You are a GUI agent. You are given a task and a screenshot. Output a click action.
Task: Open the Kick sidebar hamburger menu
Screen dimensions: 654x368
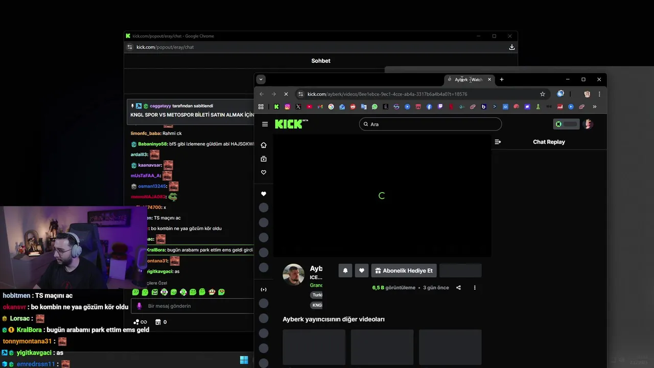265,124
